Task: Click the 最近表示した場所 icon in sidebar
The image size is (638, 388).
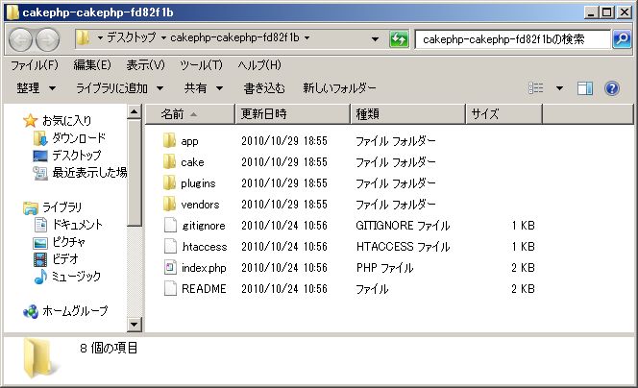Action: coord(40,173)
